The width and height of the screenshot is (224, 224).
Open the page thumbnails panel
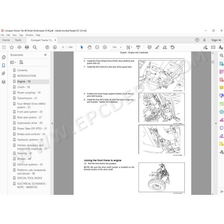(x=4, y=57)
